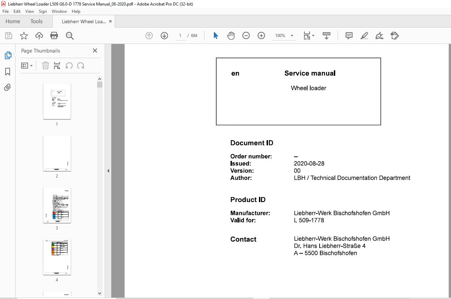Open the View menu
451x299 pixels.
click(29, 11)
